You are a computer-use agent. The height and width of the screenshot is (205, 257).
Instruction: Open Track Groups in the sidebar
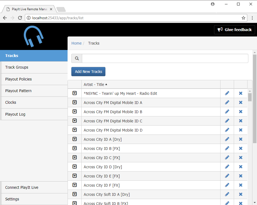click(x=17, y=67)
